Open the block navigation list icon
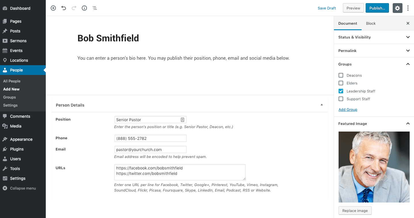Screen dimensions: 414x218 coord(95,8)
